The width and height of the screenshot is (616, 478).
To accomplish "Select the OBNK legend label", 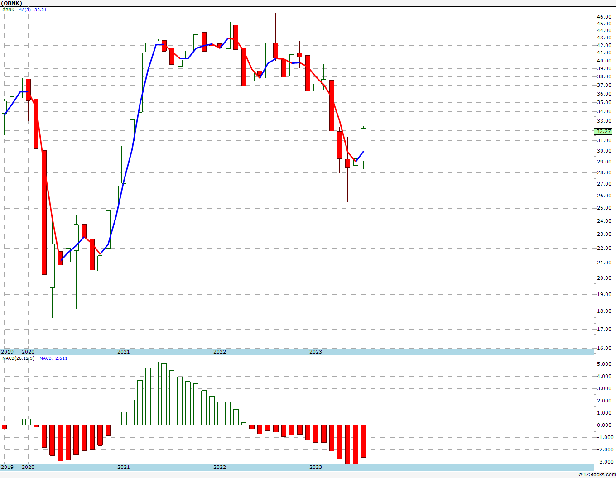I will pyautogui.click(x=8, y=10).
